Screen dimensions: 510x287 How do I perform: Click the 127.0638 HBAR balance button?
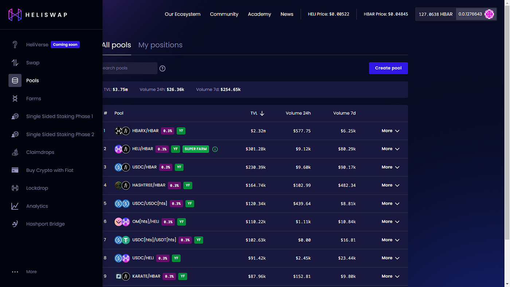pyautogui.click(x=436, y=14)
